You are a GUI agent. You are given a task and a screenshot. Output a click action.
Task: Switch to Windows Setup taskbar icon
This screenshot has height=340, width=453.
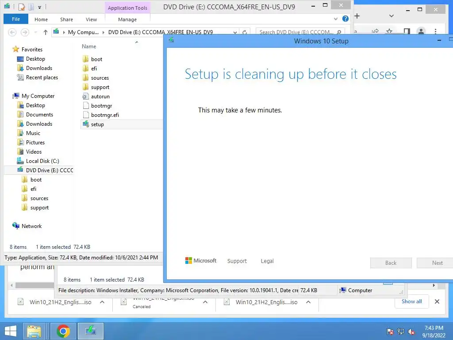pyautogui.click(x=91, y=331)
